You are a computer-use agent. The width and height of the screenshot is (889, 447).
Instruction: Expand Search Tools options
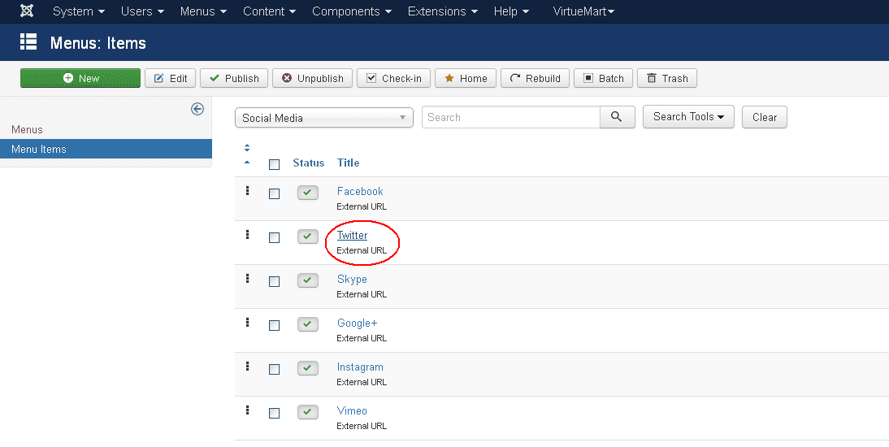(688, 117)
